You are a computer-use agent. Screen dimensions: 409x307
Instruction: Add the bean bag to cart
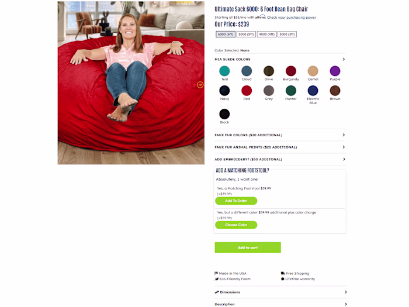[x=248, y=247]
